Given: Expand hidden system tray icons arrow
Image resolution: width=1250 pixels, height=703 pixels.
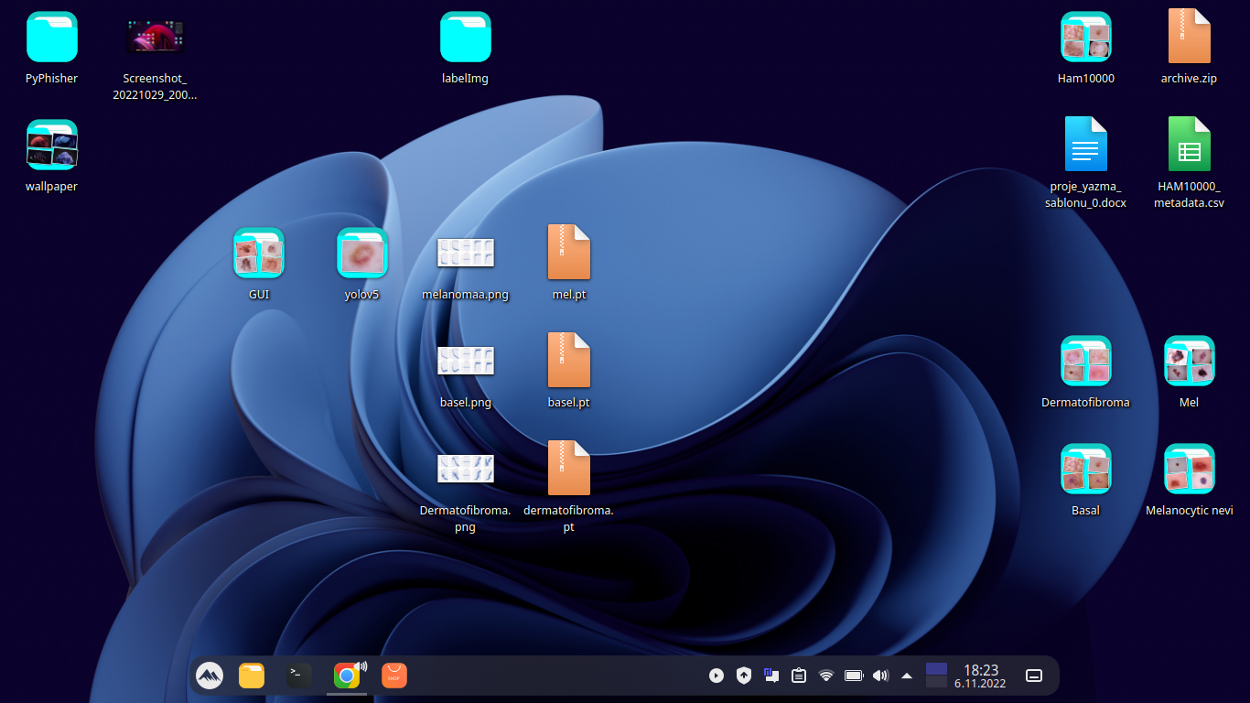Looking at the screenshot, I should click(907, 676).
